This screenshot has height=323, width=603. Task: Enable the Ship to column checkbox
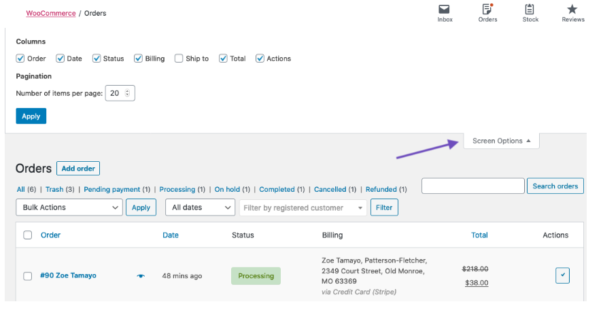pyautogui.click(x=178, y=58)
